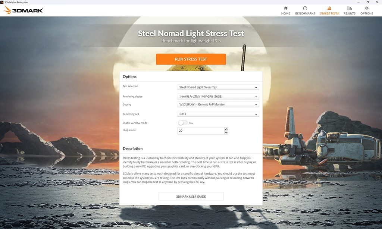The width and height of the screenshot is (382, 229).
Task: Click the Benchmarks gauge icon
Action: coord(305,8)
